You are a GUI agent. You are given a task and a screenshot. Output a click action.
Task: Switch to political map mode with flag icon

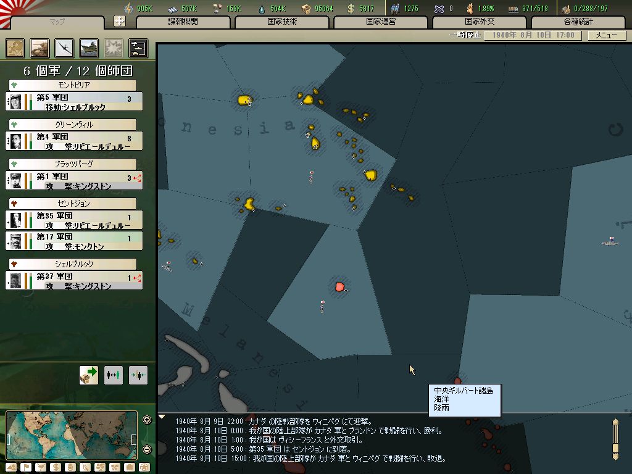[26, 468]
